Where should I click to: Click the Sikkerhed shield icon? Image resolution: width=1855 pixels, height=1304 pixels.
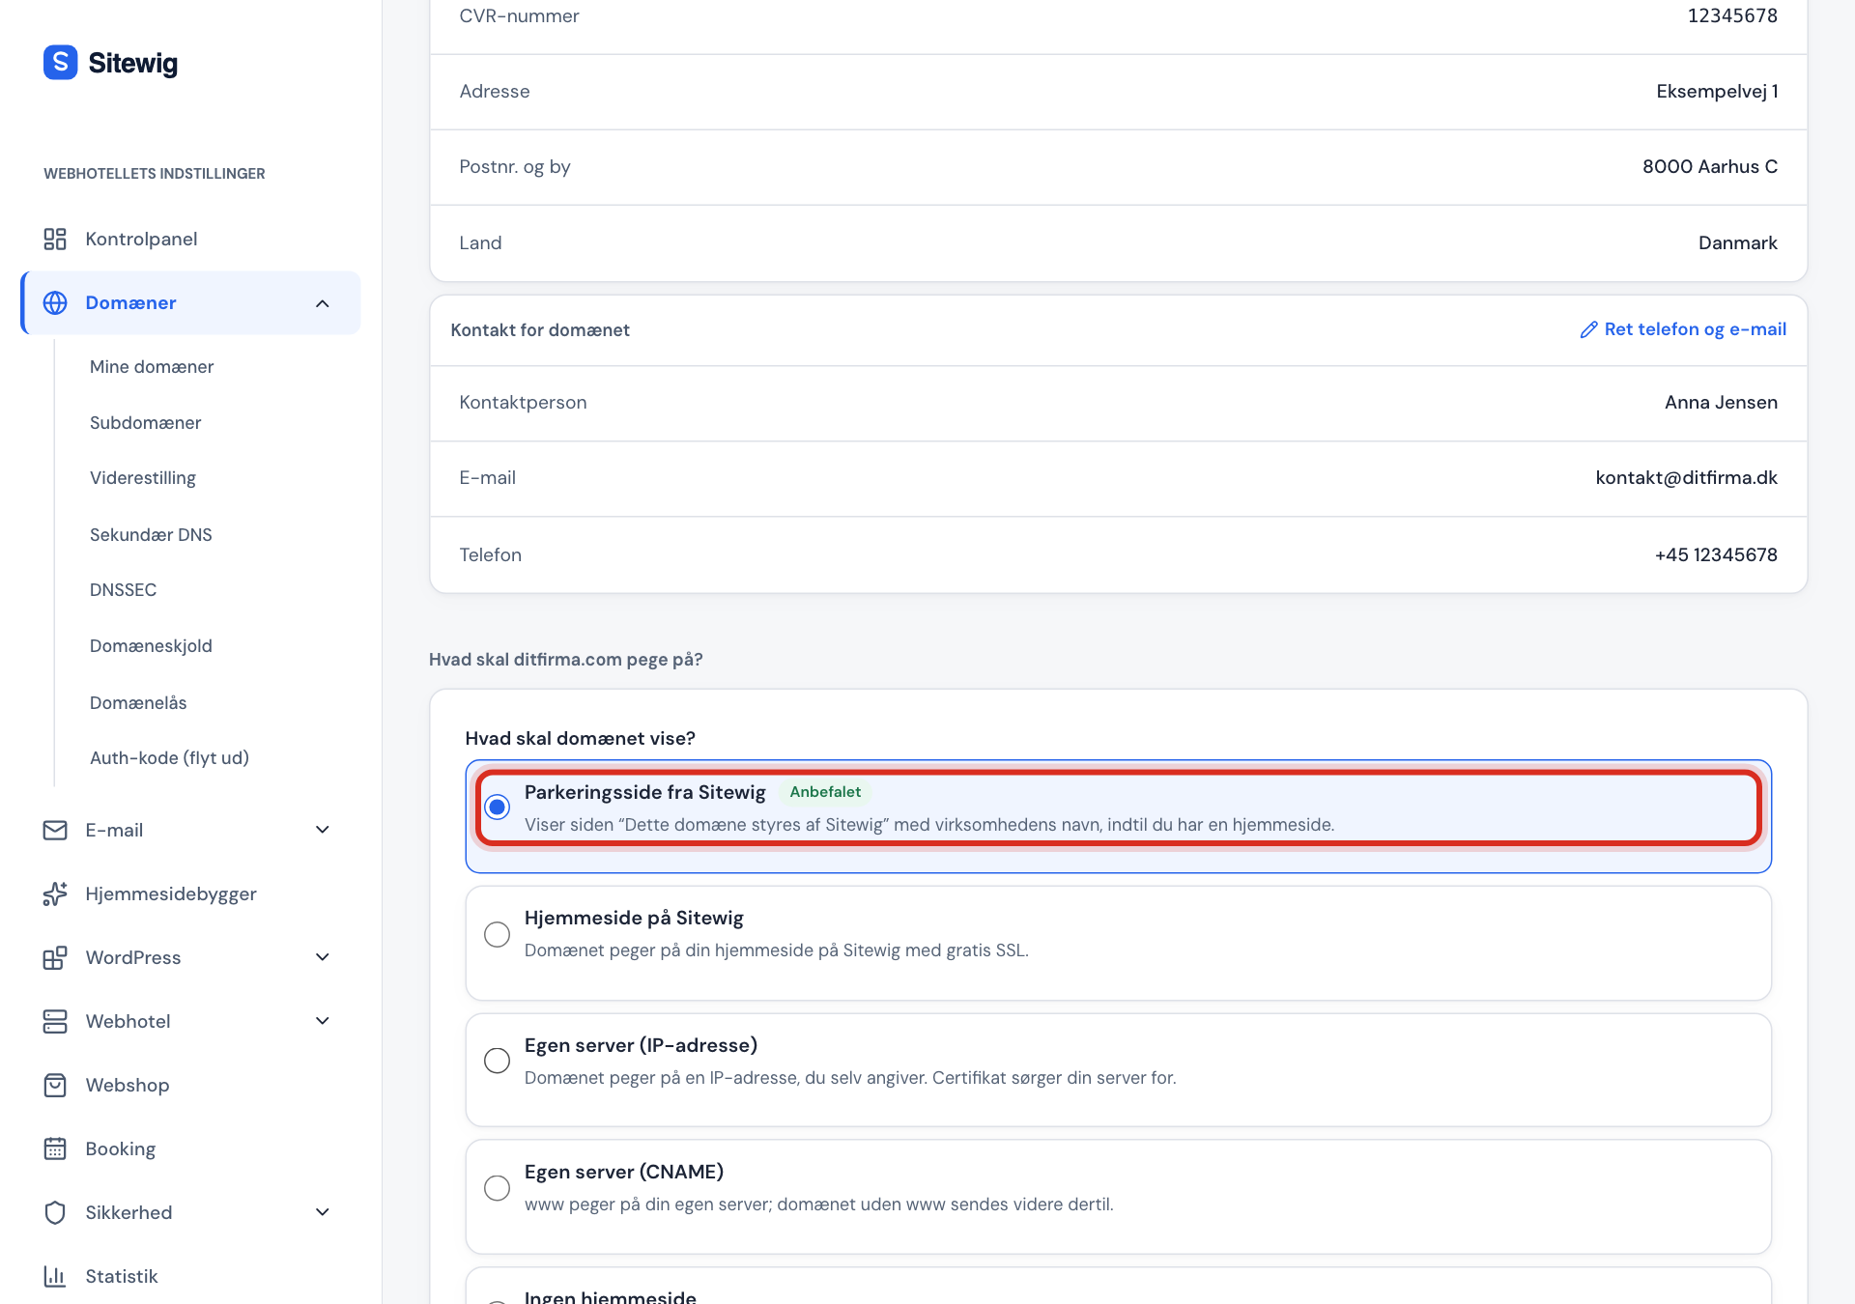click(55, 1212)
